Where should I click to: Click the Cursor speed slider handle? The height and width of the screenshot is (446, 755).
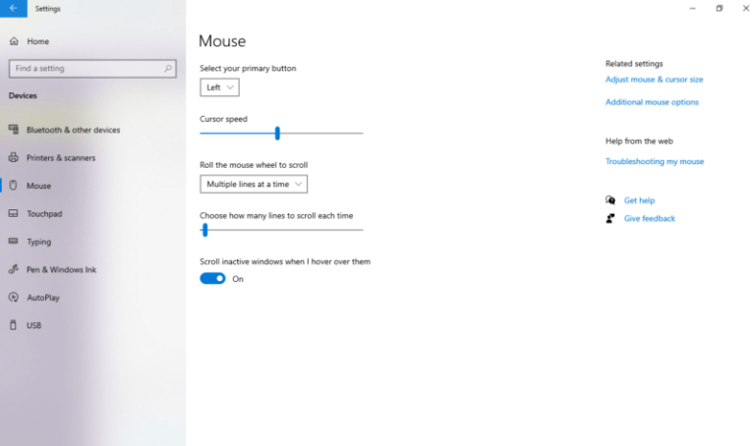click(x=277, y=134)
